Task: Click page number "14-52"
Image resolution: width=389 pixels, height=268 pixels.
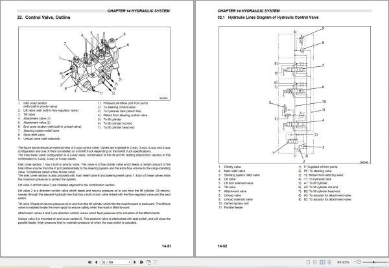Action: (x=222, y=246)
